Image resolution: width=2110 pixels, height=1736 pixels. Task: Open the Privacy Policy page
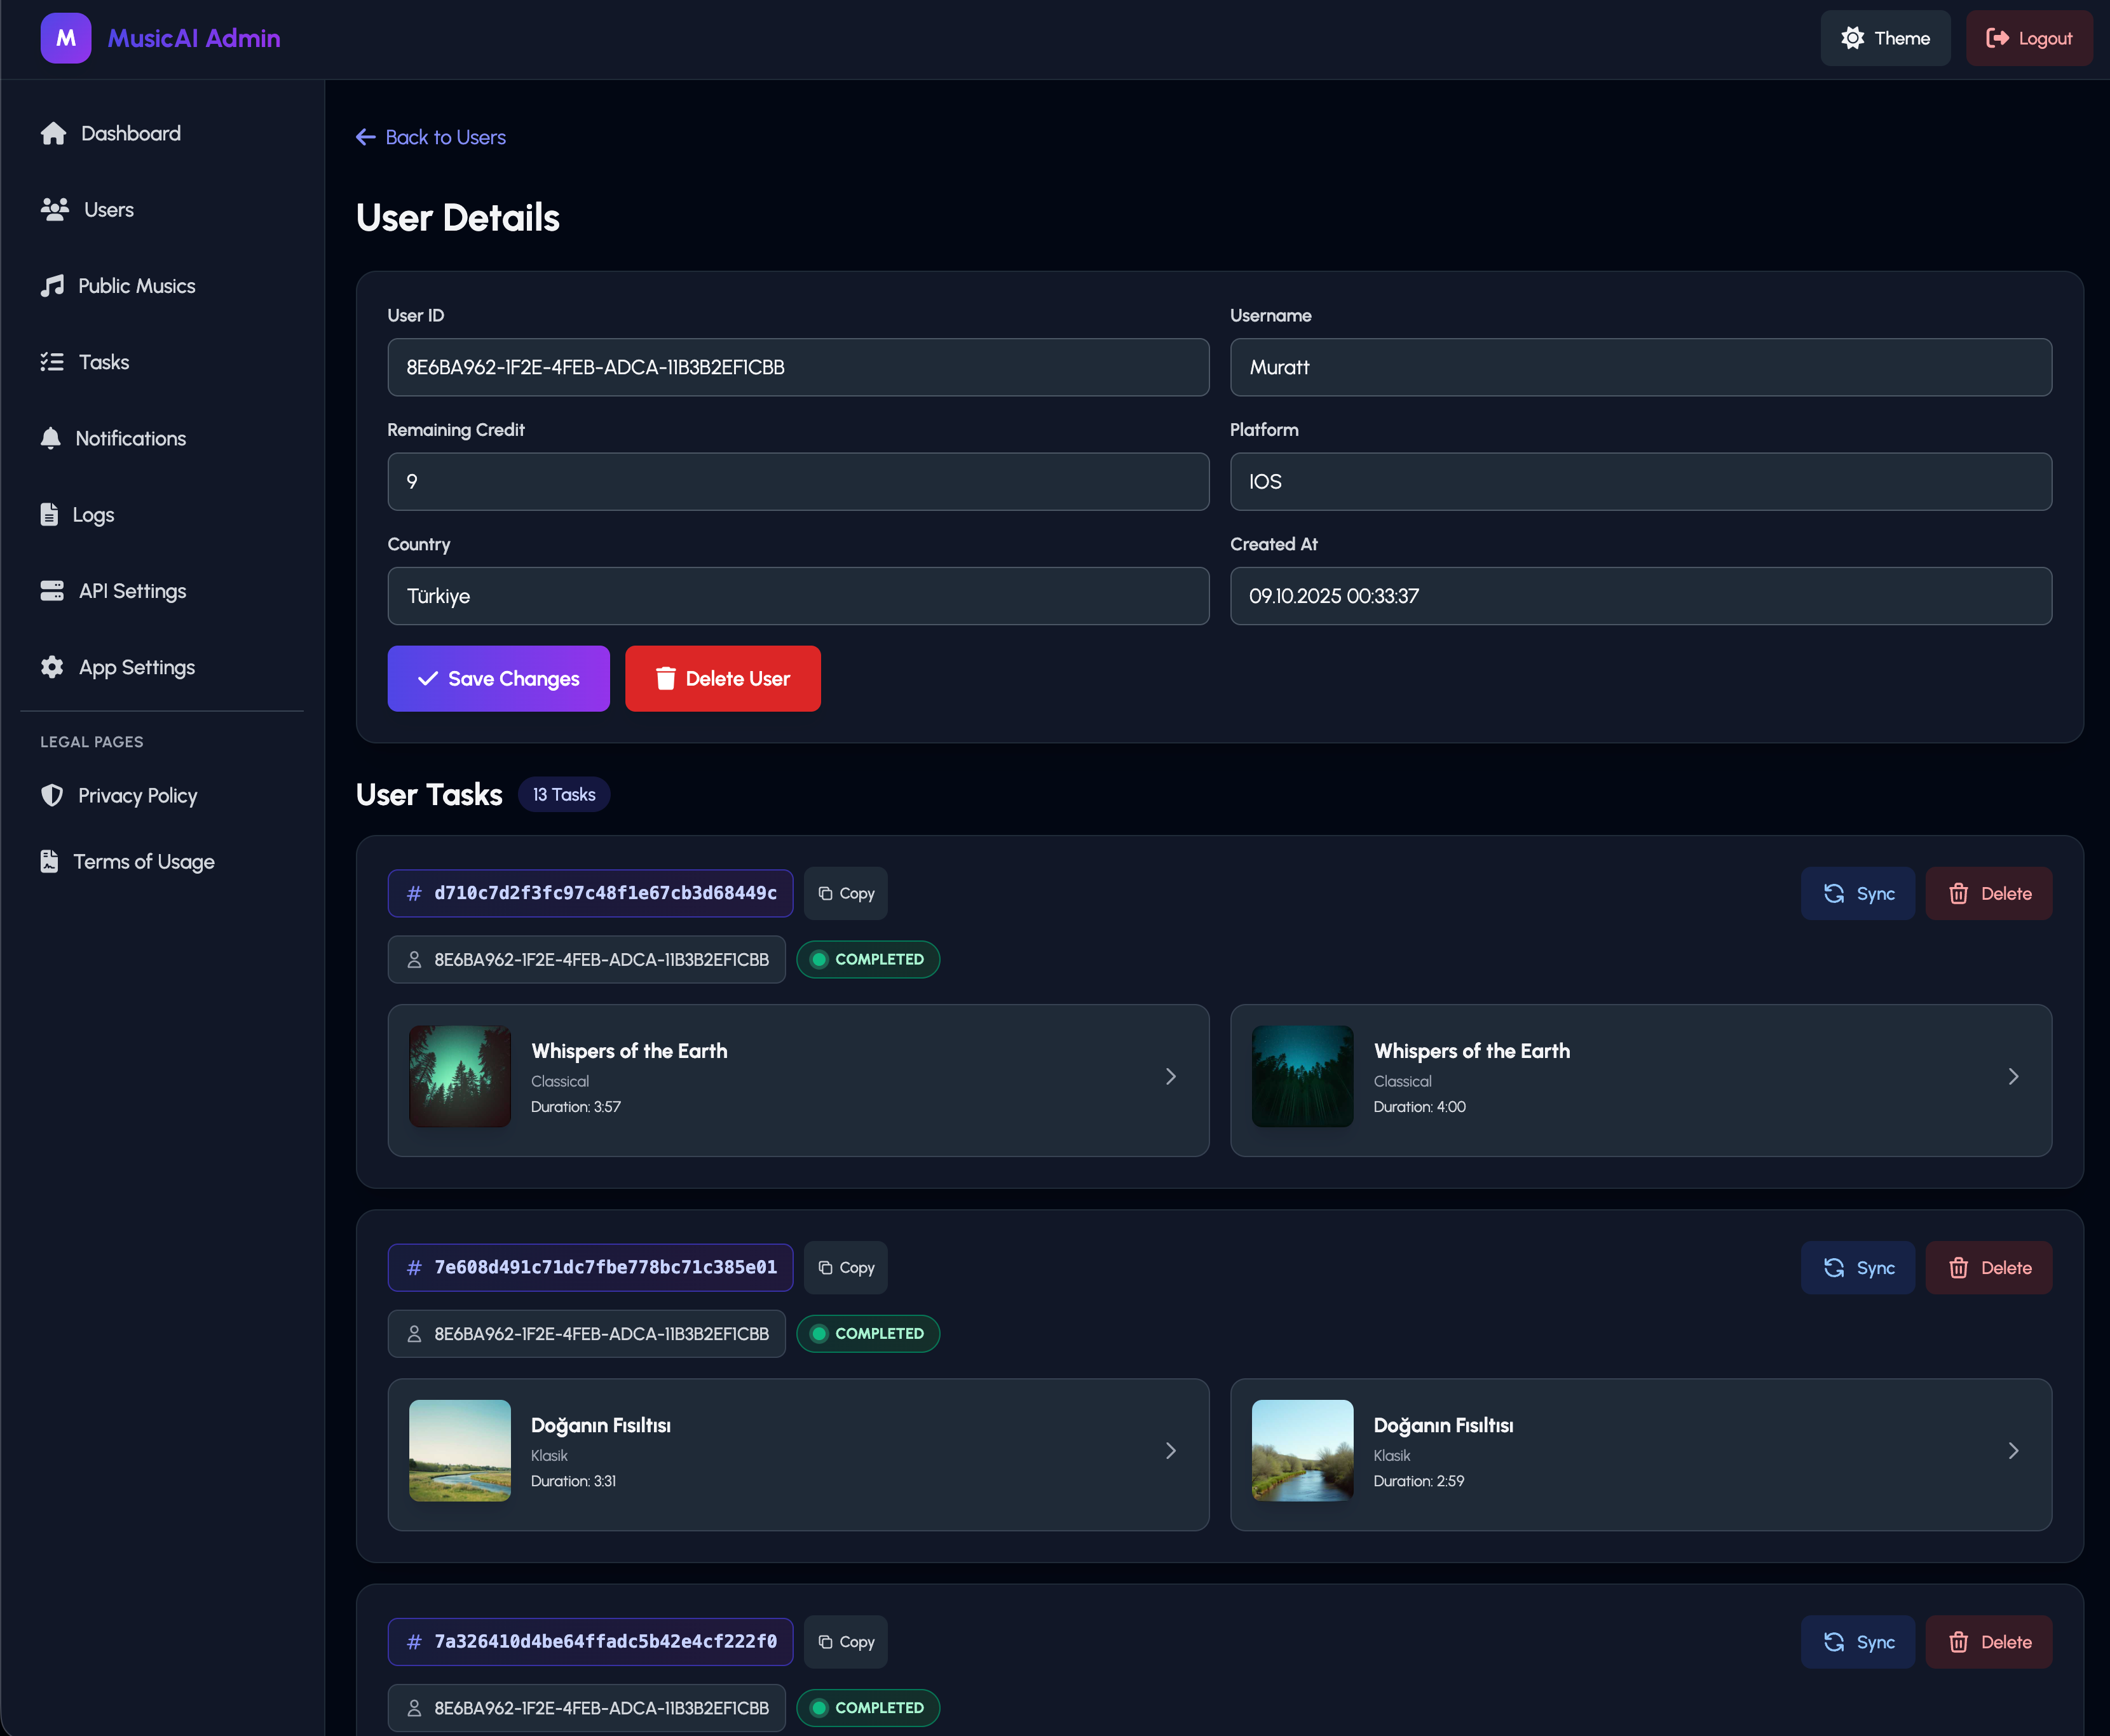(162, 795)
